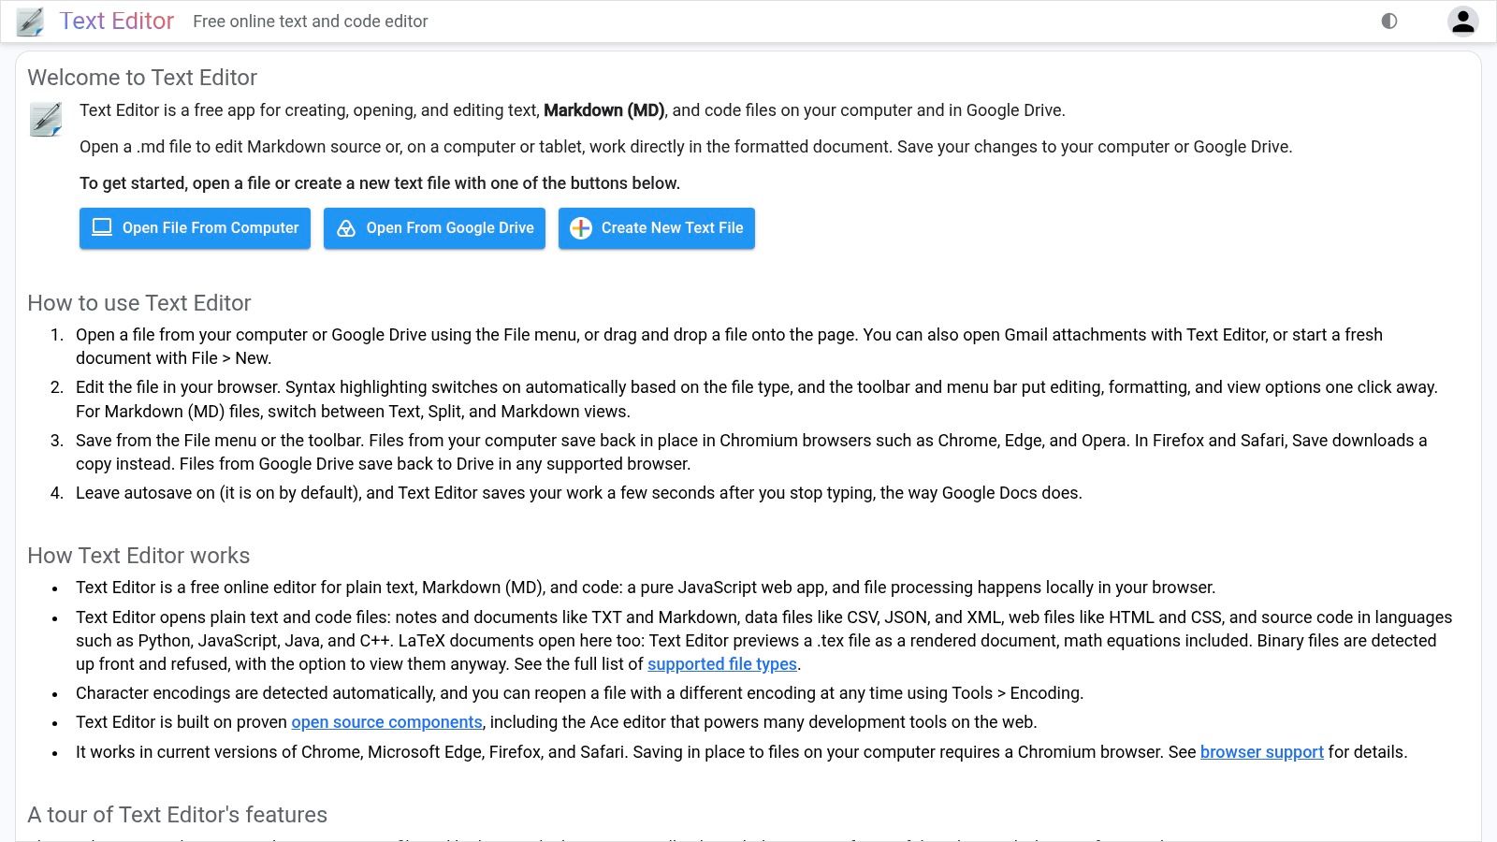Follow the open source components link

[x=386, y=722]
